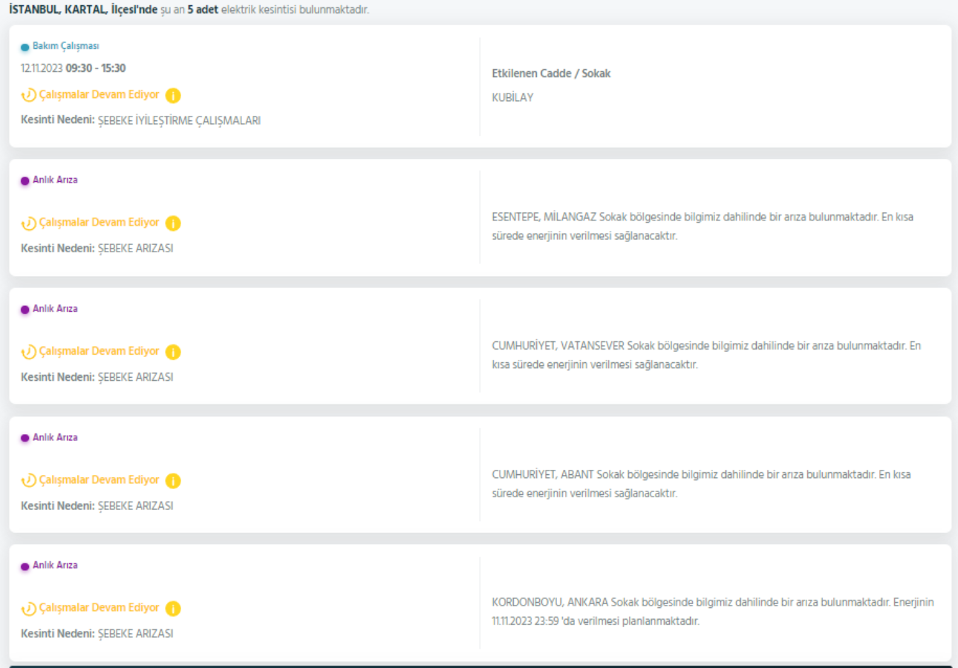This screenshot has height=668, width=958.
Task: Click the CUMHURİYET, VATANSEVER Sokak outage description
Action: [x=706, y=356]
